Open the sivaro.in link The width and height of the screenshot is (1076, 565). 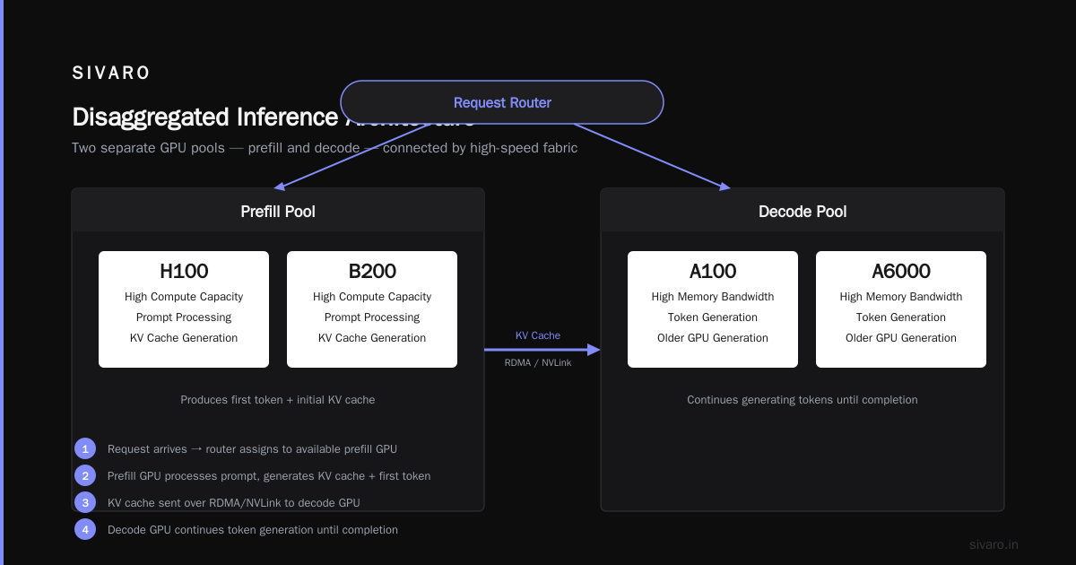pyautogui.click(x=994, y=544)
